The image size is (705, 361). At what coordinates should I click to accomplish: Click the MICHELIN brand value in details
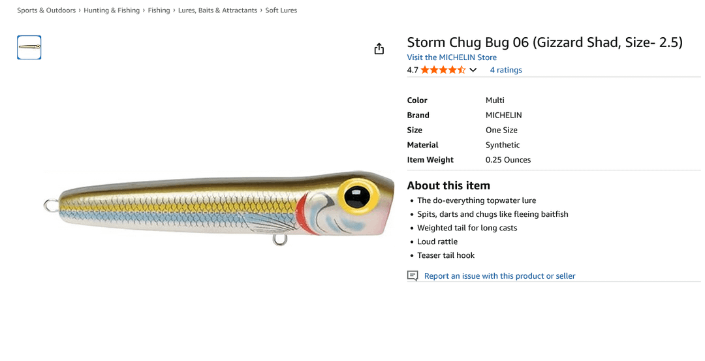point(503,115)
